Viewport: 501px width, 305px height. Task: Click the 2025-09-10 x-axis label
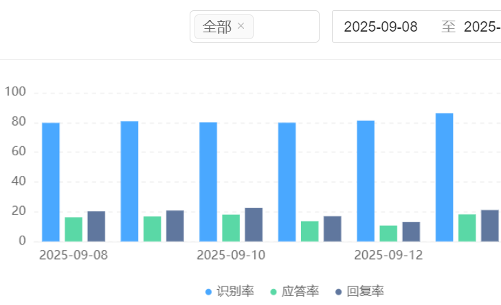(231, 256)
